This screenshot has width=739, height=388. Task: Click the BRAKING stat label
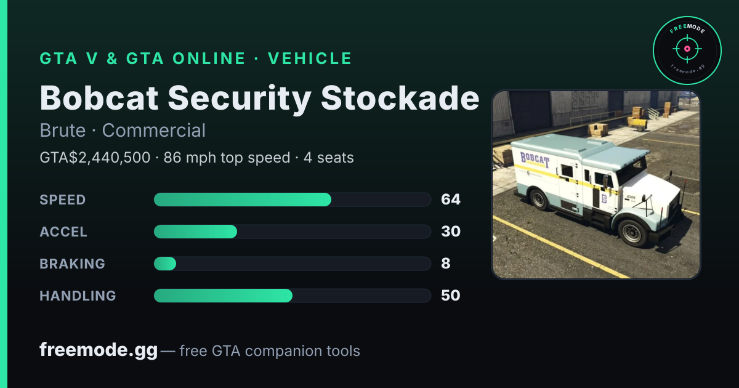(x=72, y=264)
